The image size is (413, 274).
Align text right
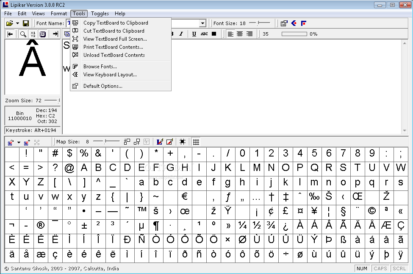249,34
